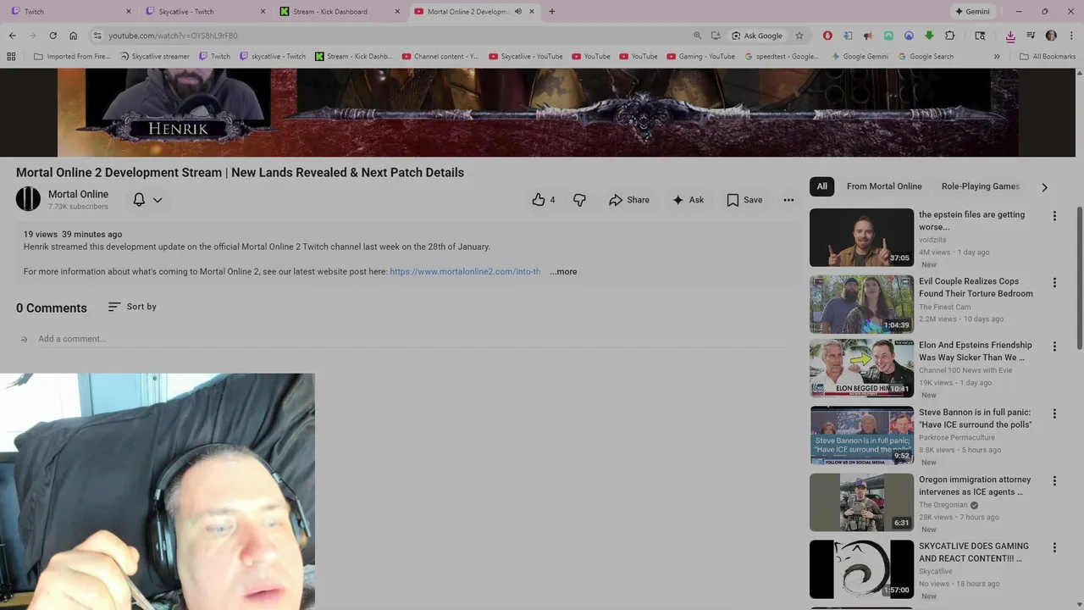Go back with the browser back arrow
This screenshot has width=1084, height=610.
click(12, 36)
